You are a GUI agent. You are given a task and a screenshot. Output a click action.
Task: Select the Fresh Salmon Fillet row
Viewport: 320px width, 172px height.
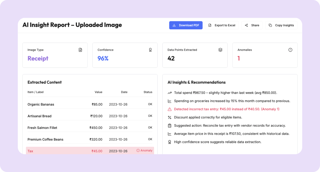pyautogui.click(x=90, y=128)
